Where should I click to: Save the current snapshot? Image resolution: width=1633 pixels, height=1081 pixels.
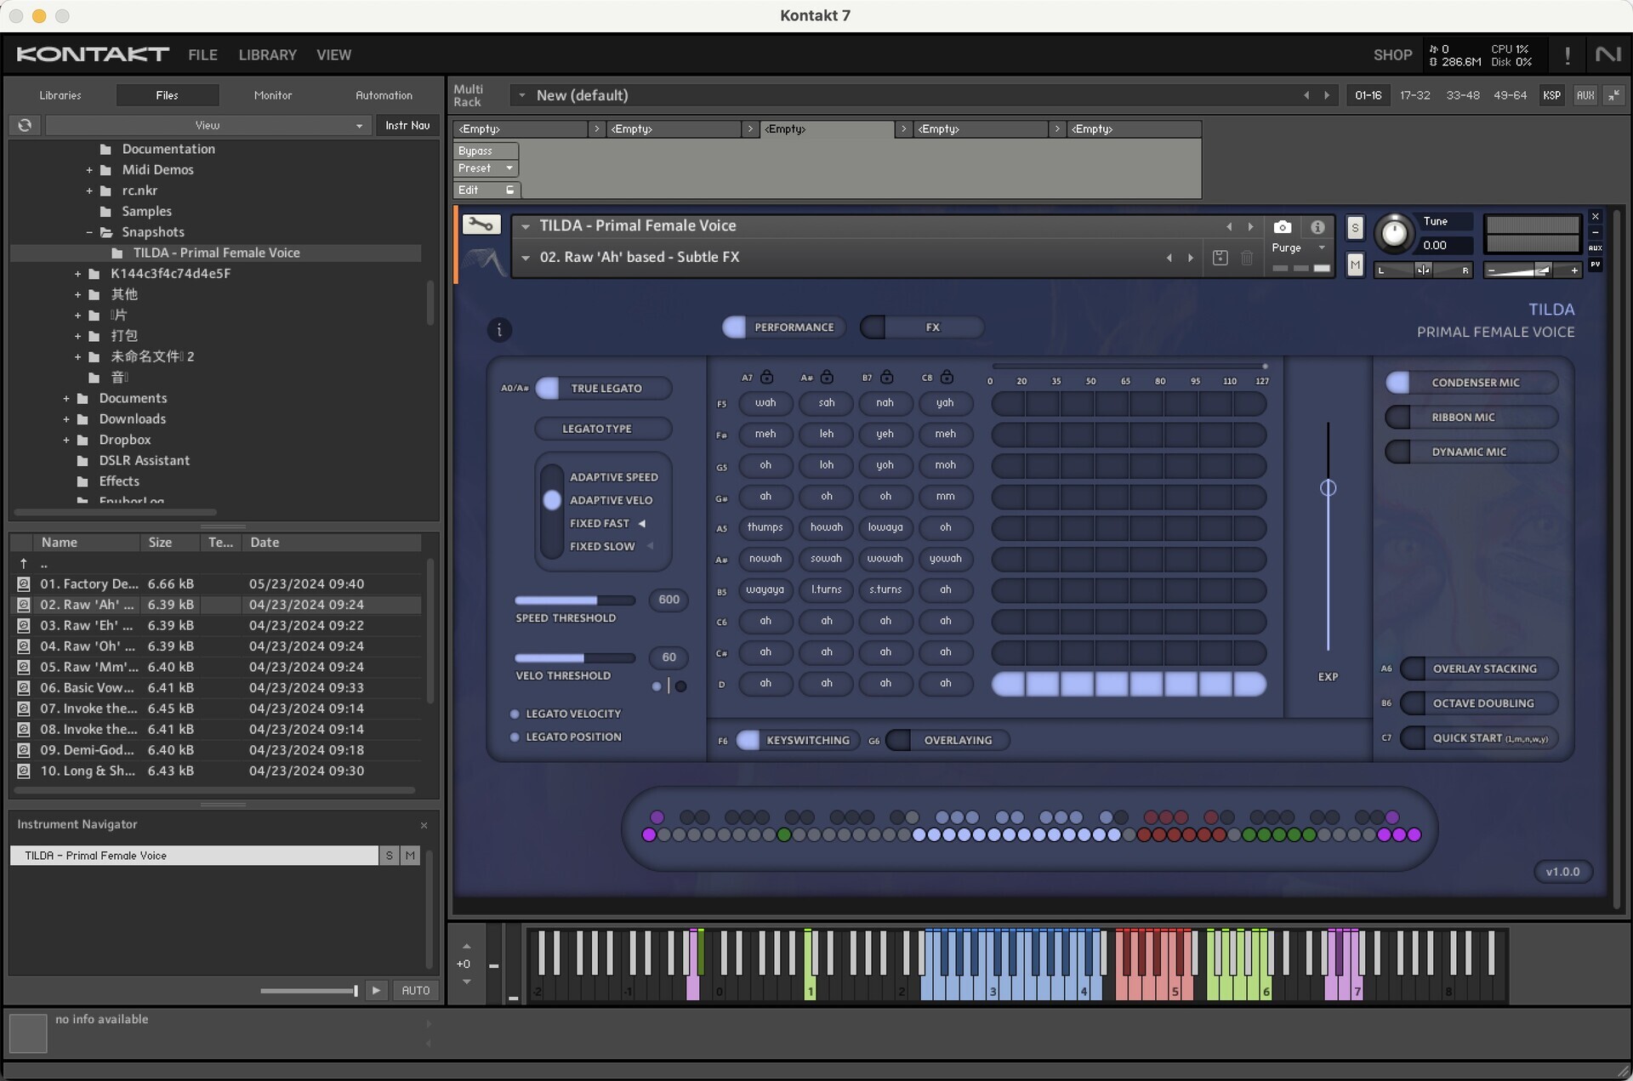[1220, 258]
